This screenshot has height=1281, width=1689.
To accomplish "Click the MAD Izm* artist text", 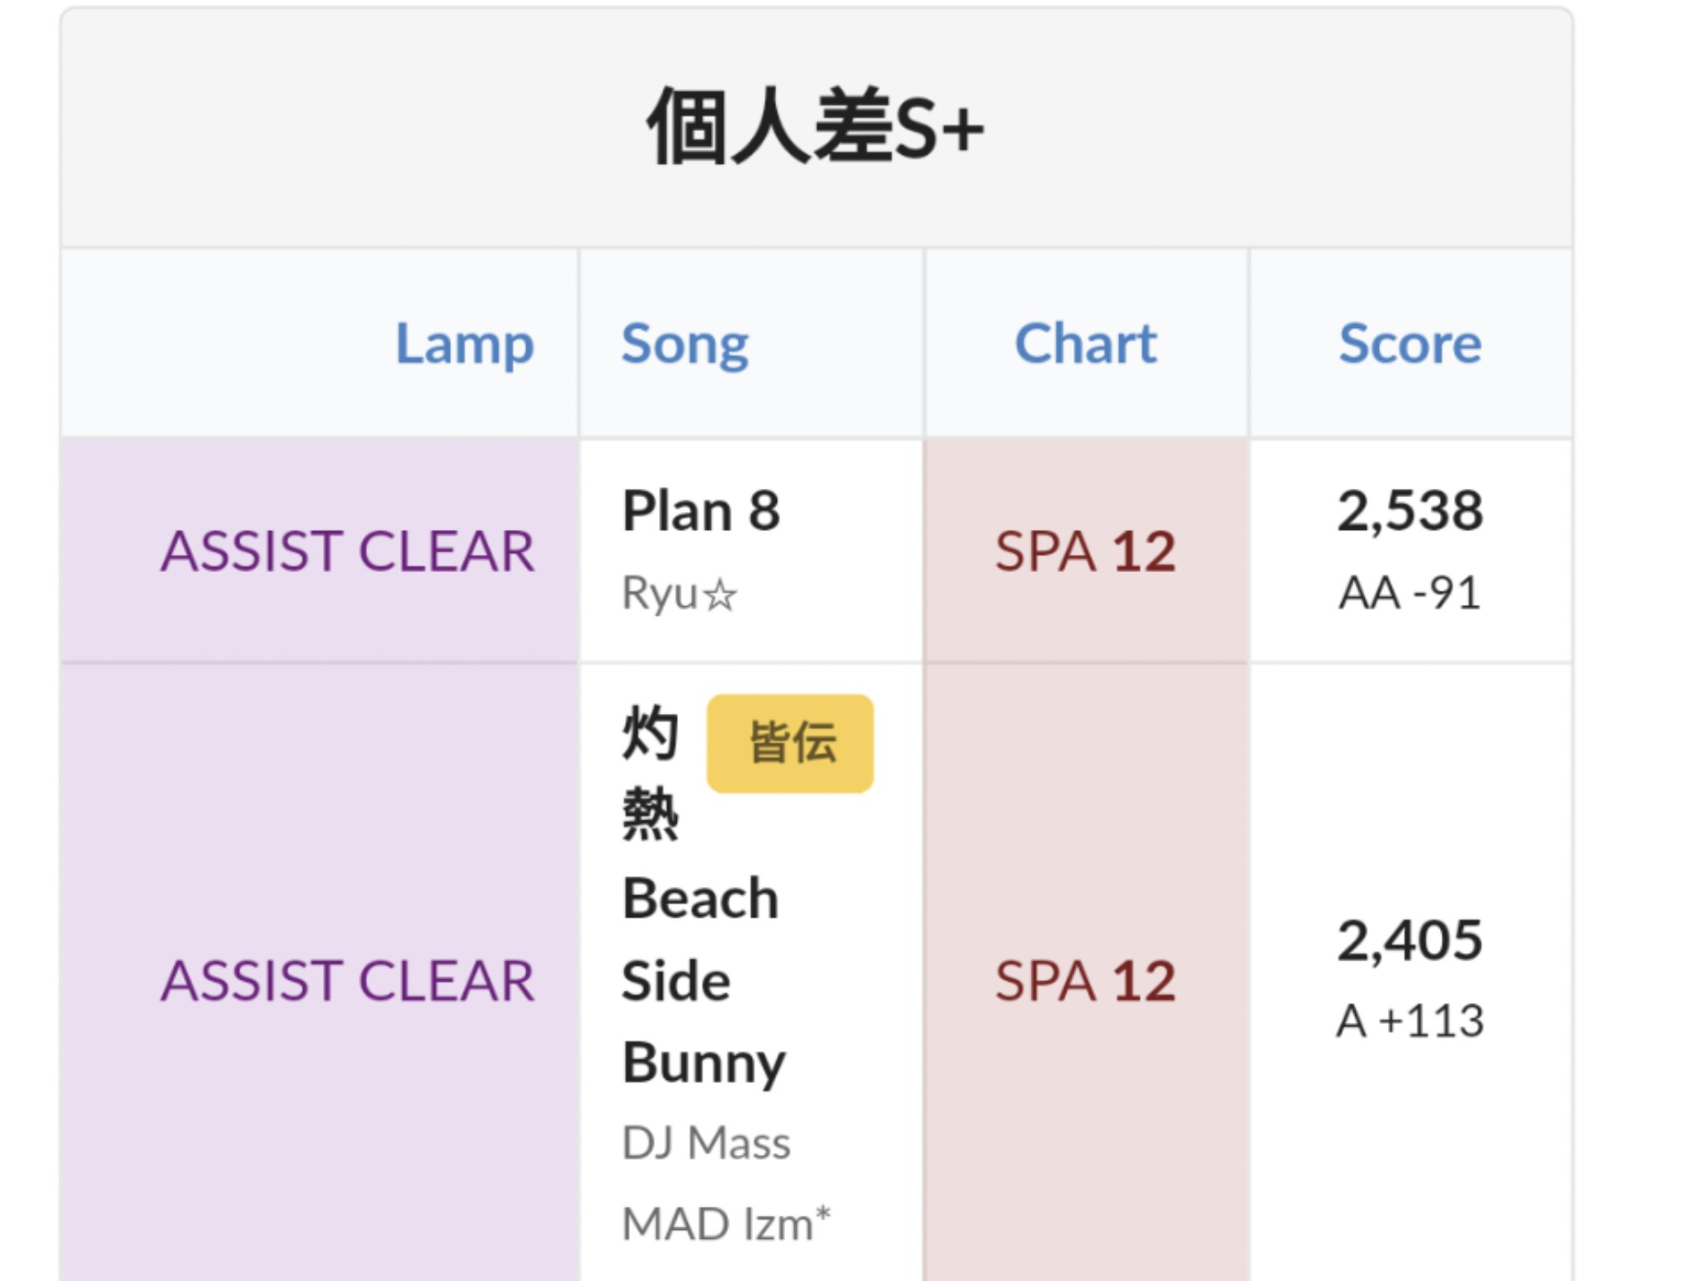I will (726, 1223).
